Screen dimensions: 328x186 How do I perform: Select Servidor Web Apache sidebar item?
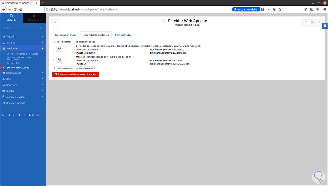[x=18, y=67]
